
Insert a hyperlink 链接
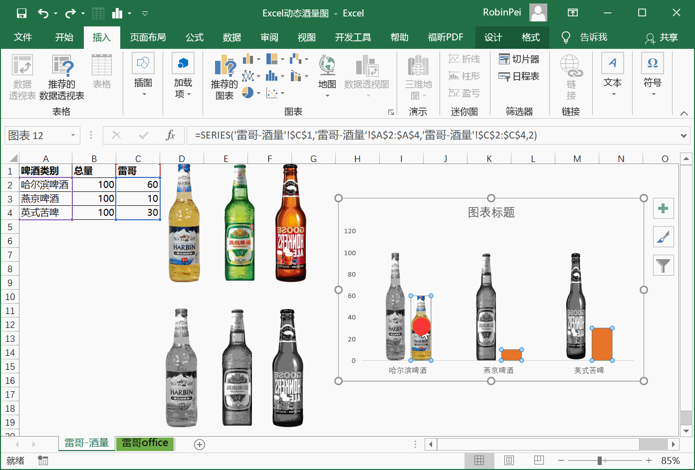(x=571, y=77)
